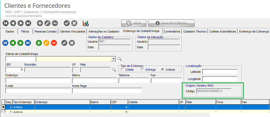The image size is (270, 117).
Task: Delete record with gray minus icon
Action: (x=55, y=23)
